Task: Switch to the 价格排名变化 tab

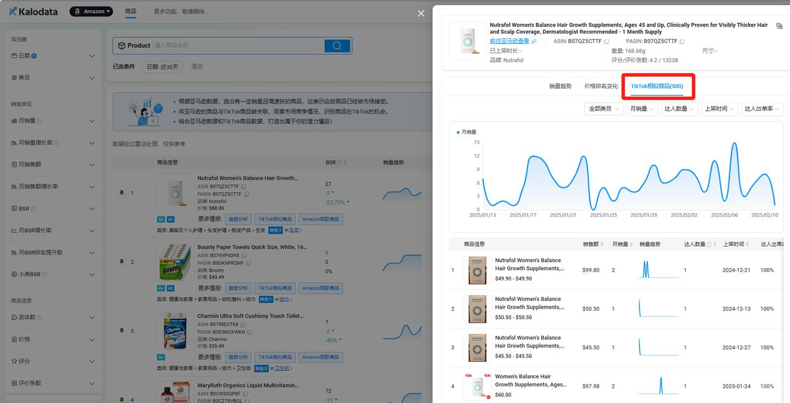Action: 601,86
